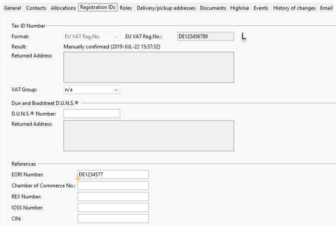The height and width of the screenshot is (226, 336).
Task: Click the EU VAT Reg.No. field
Action: click(x=205, y=36)
